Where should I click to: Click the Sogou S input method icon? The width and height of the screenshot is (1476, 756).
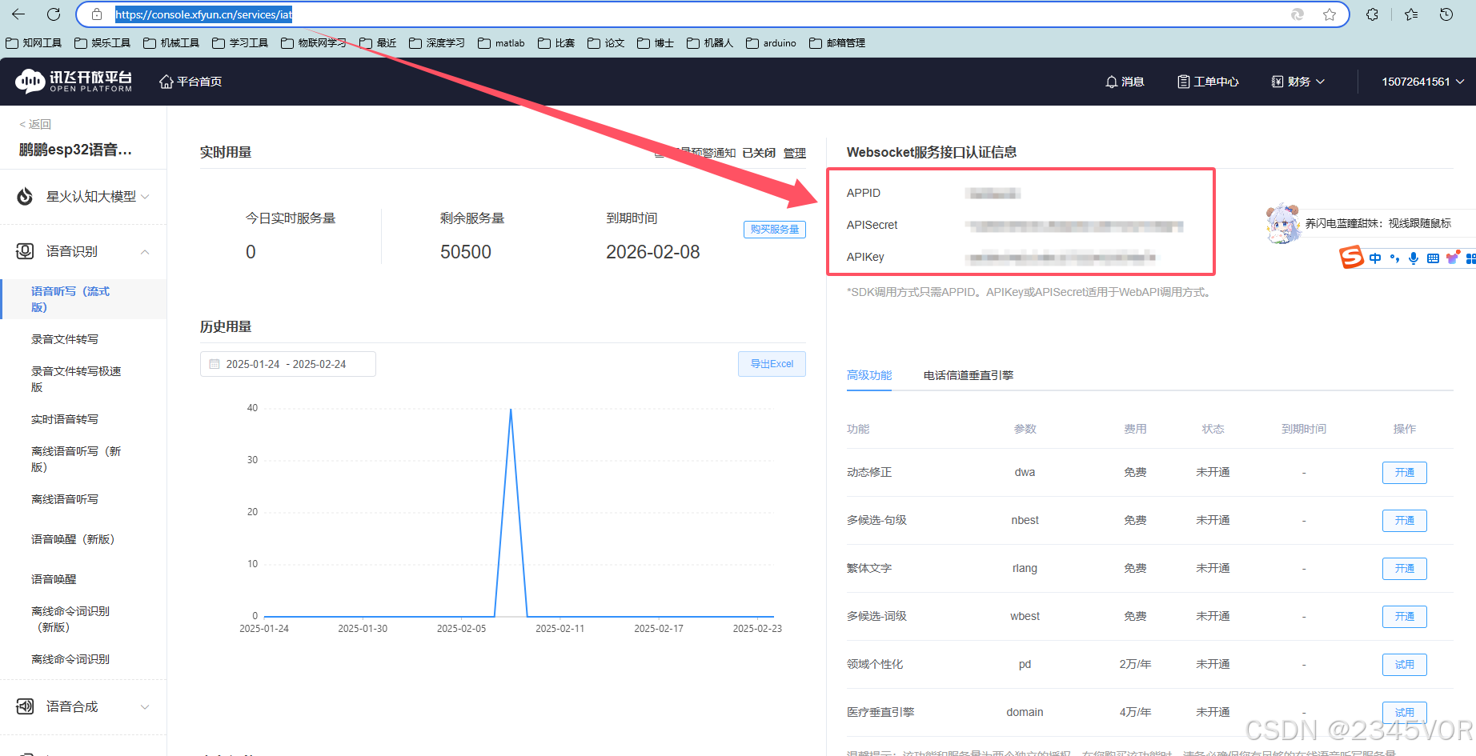click(1351, 258)
